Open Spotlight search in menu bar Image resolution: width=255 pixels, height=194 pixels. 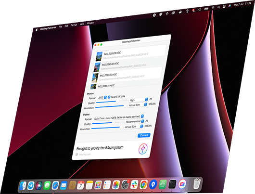219,7
